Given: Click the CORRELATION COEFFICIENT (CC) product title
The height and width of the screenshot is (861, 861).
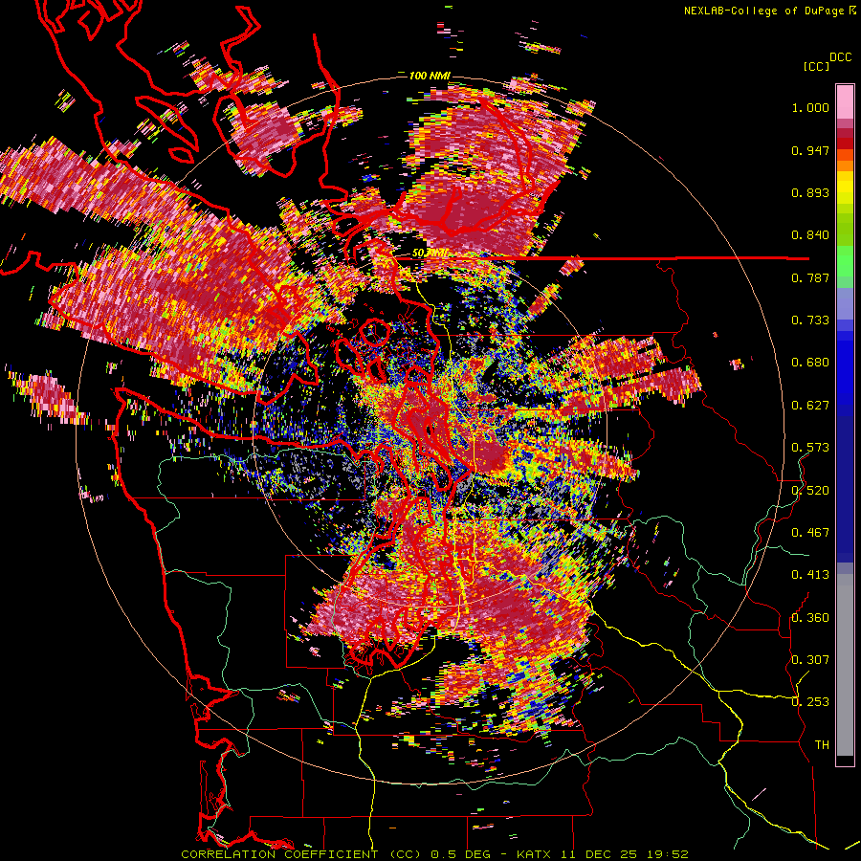Looking at the screenshot, I should 301,854.
